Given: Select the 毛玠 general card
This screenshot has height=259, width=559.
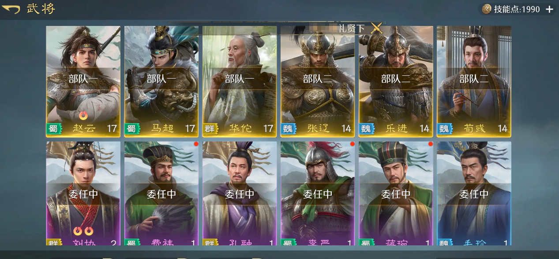Looking at the screenshot, I should 474,193.
